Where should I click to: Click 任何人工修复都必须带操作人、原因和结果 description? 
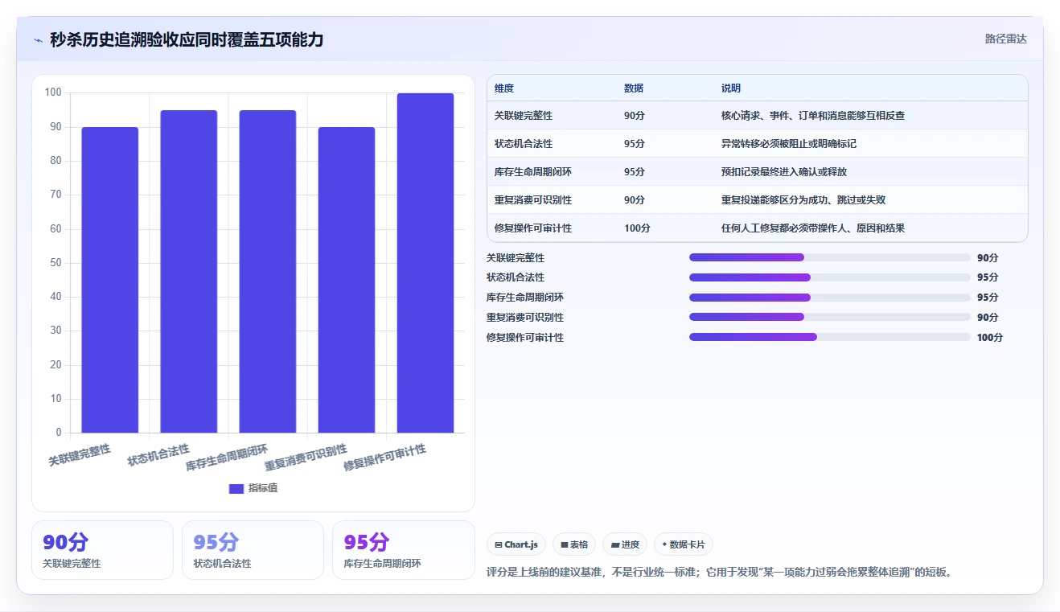pyautogui.click(x=813, y=228)
